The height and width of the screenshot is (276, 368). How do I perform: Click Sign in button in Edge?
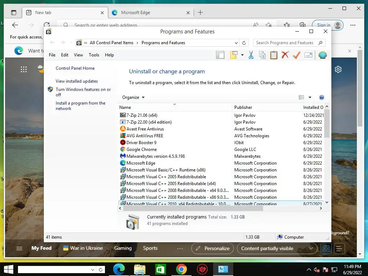point(328,25)
